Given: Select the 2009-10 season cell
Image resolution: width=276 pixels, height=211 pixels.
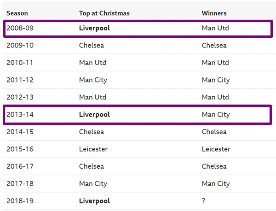Looking at the screenshot, I should tap(20, 46).
